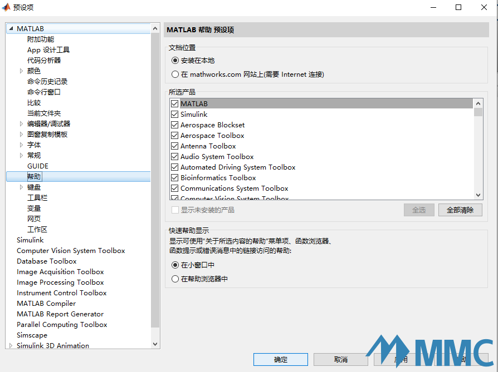Select Simulink in the left preferences tree
498x372 pixels.
(x=30, y=240)
